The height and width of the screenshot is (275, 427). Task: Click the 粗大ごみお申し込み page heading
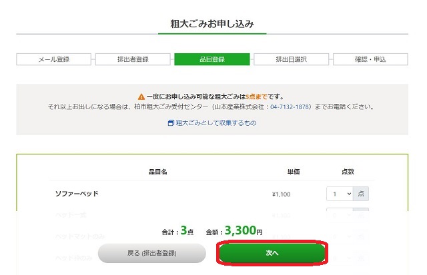[x=212, y=24]
